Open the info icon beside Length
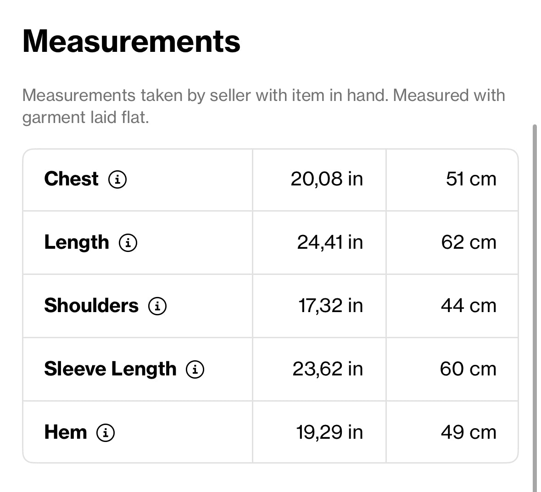This screenshot has width=541, height=492. [x=128, y=242]
